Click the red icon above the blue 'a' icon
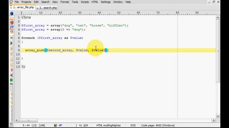 [11, 70]
